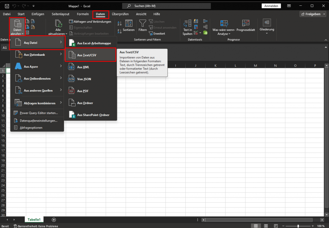The width and height of the screenshot is (329, 228).
Task: Click the Undo arrow icon
Action: pyautogui.click(x=14, y=6)
